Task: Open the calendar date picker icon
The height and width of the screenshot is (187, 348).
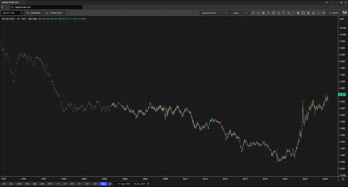Action: 148,184
